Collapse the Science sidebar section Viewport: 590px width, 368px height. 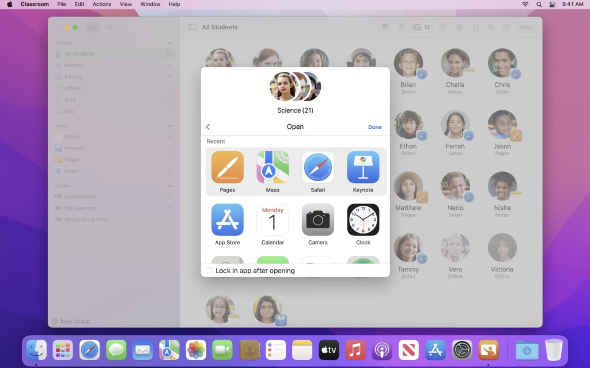pos(170,43)
